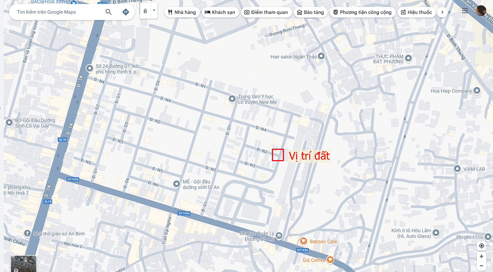493x272 pixels.
Task: Select the Hiệu thuốc category chip
Action: [417, 12]
